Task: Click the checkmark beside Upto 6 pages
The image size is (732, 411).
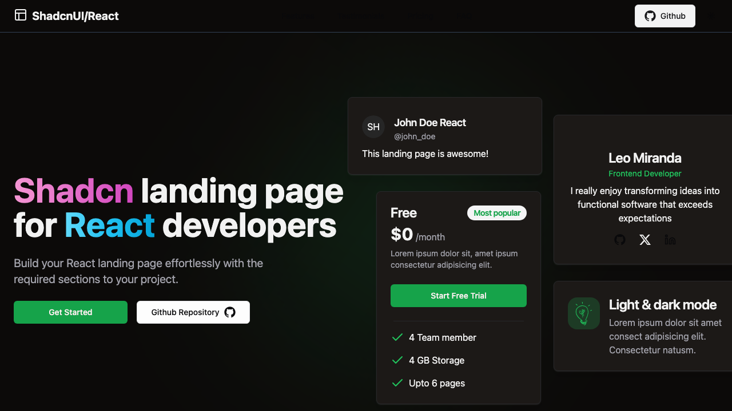Action: [x=397, y=383]
